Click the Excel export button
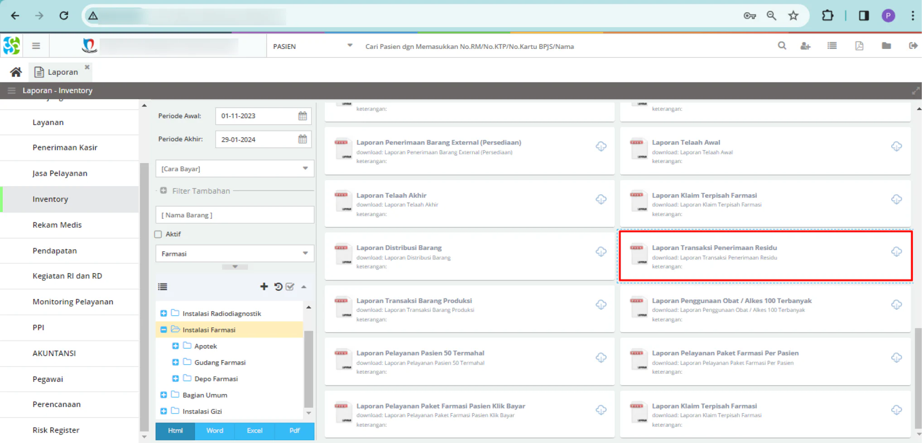The height and width of the screenshot is (443, 922). coord(255,431)
